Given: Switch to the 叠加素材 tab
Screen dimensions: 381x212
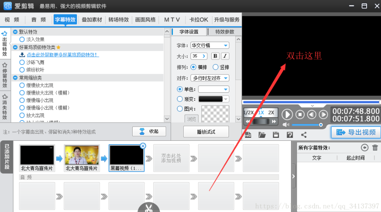Looking at the screenshot, I should point(92,20).
